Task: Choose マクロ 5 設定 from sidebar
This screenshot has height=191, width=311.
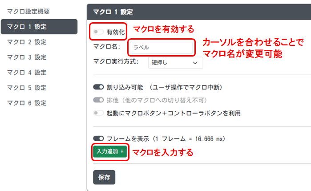Action: pos(27,88)
